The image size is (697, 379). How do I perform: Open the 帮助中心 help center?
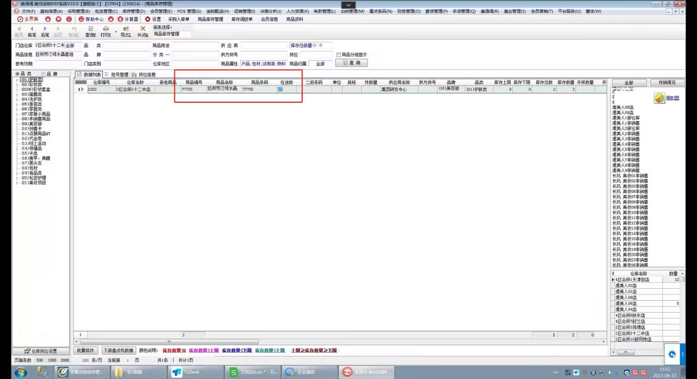point(90,19)
